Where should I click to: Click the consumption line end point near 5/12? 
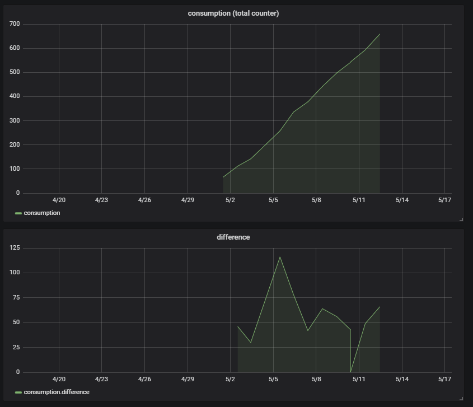[380, 34]
